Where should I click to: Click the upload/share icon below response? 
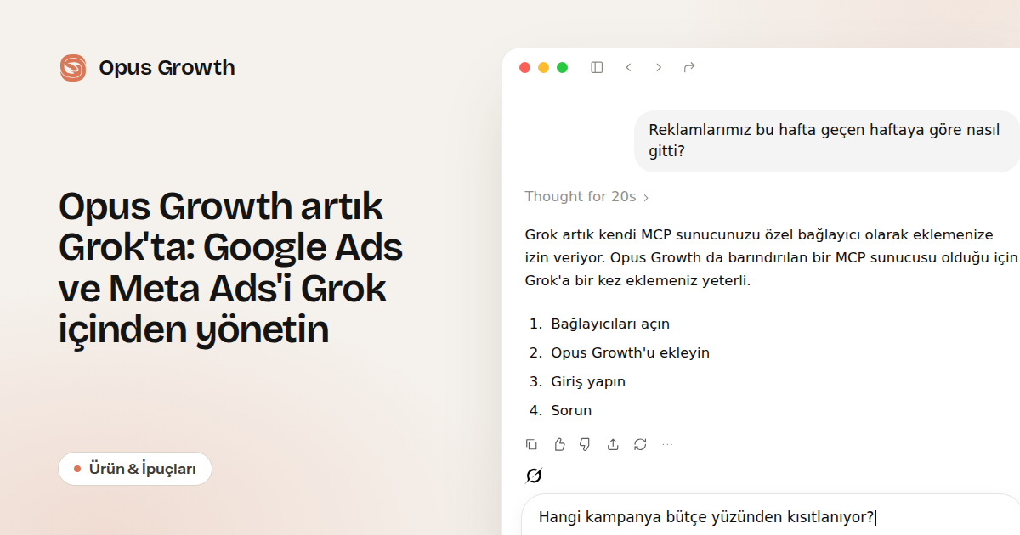click(x=613, y=444)
